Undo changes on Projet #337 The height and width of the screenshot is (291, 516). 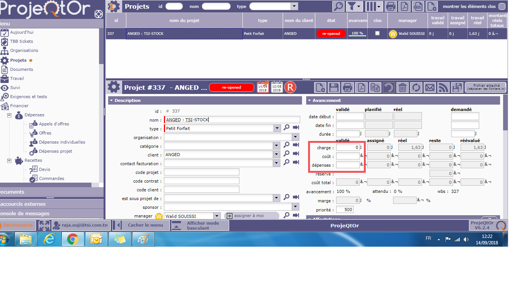(x=389, y=88)
